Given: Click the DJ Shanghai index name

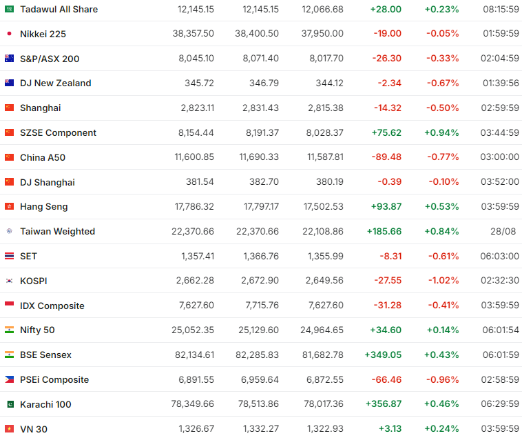Looking at the screenshot, I should click(48, 182).
